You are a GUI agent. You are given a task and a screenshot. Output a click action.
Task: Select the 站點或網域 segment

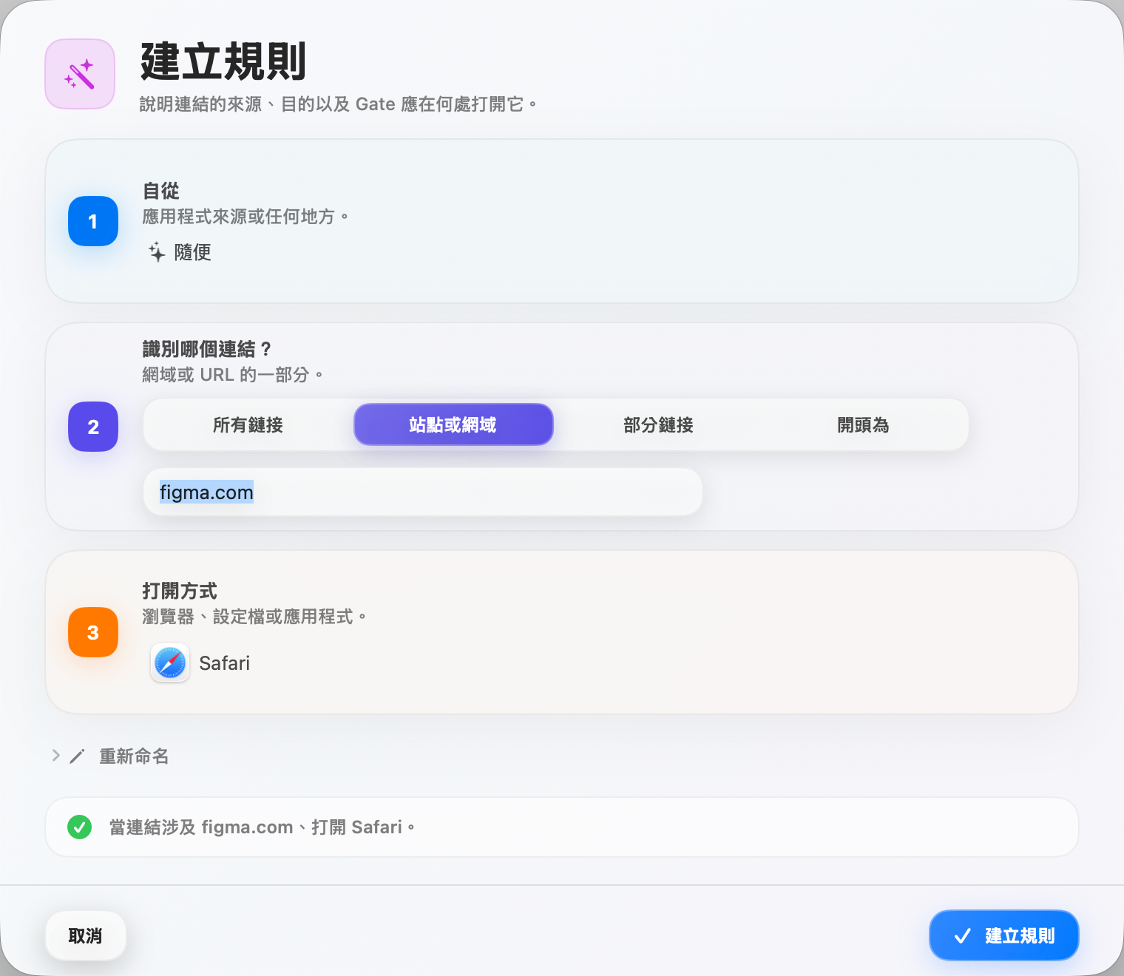coord(453,424)
